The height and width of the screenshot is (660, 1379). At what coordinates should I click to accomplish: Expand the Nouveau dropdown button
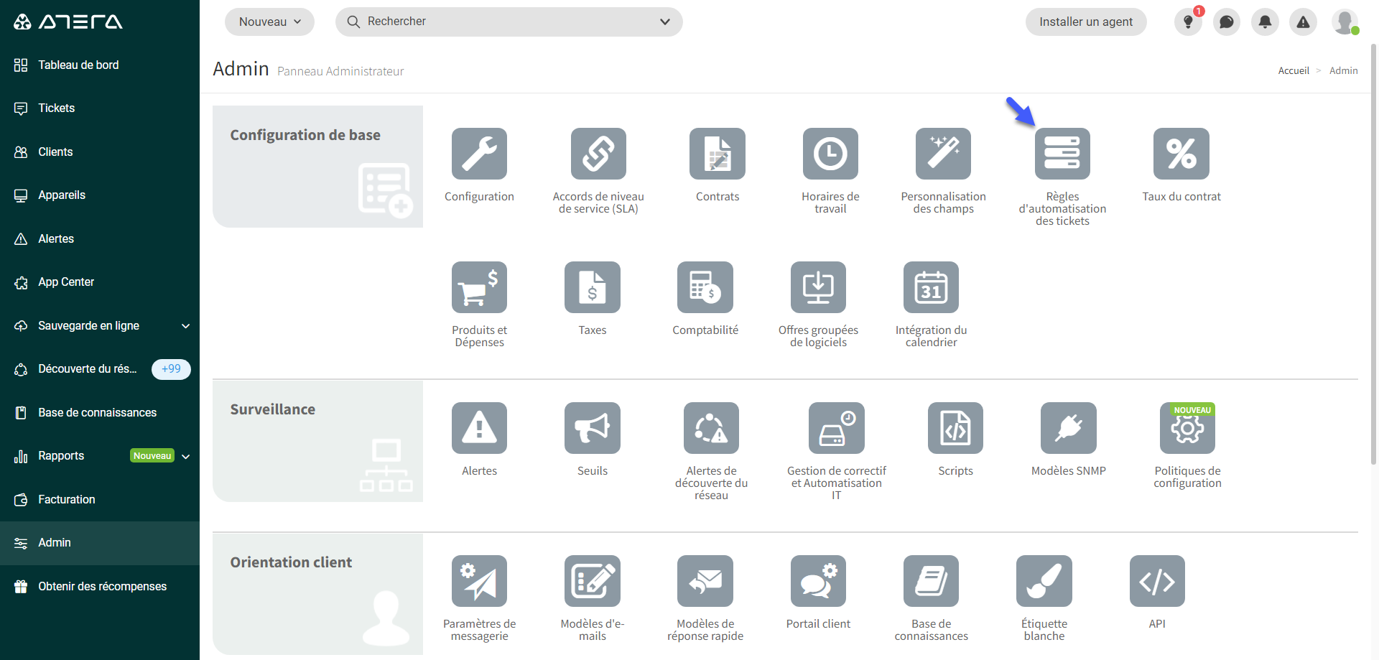coord(269,22)
